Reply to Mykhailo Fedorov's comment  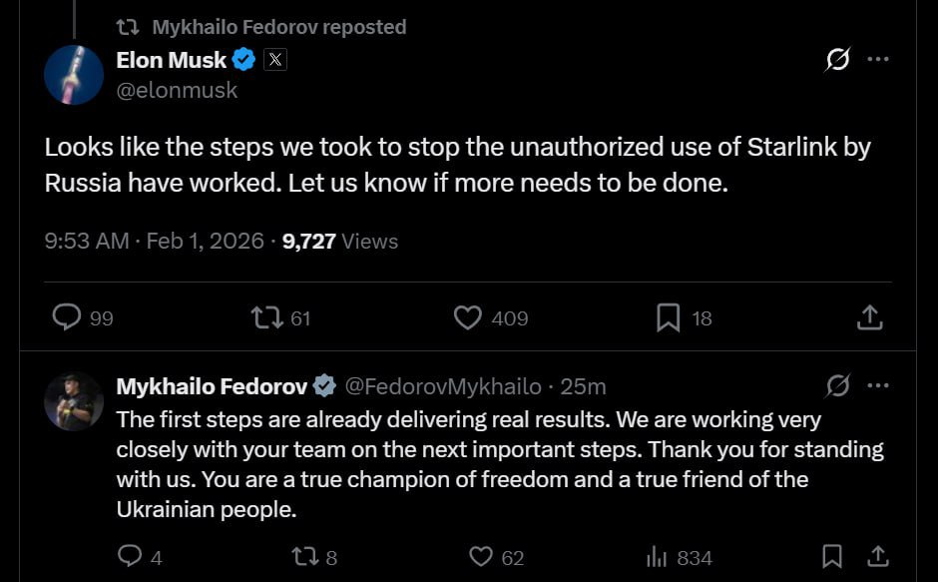[x=129, y=556]
